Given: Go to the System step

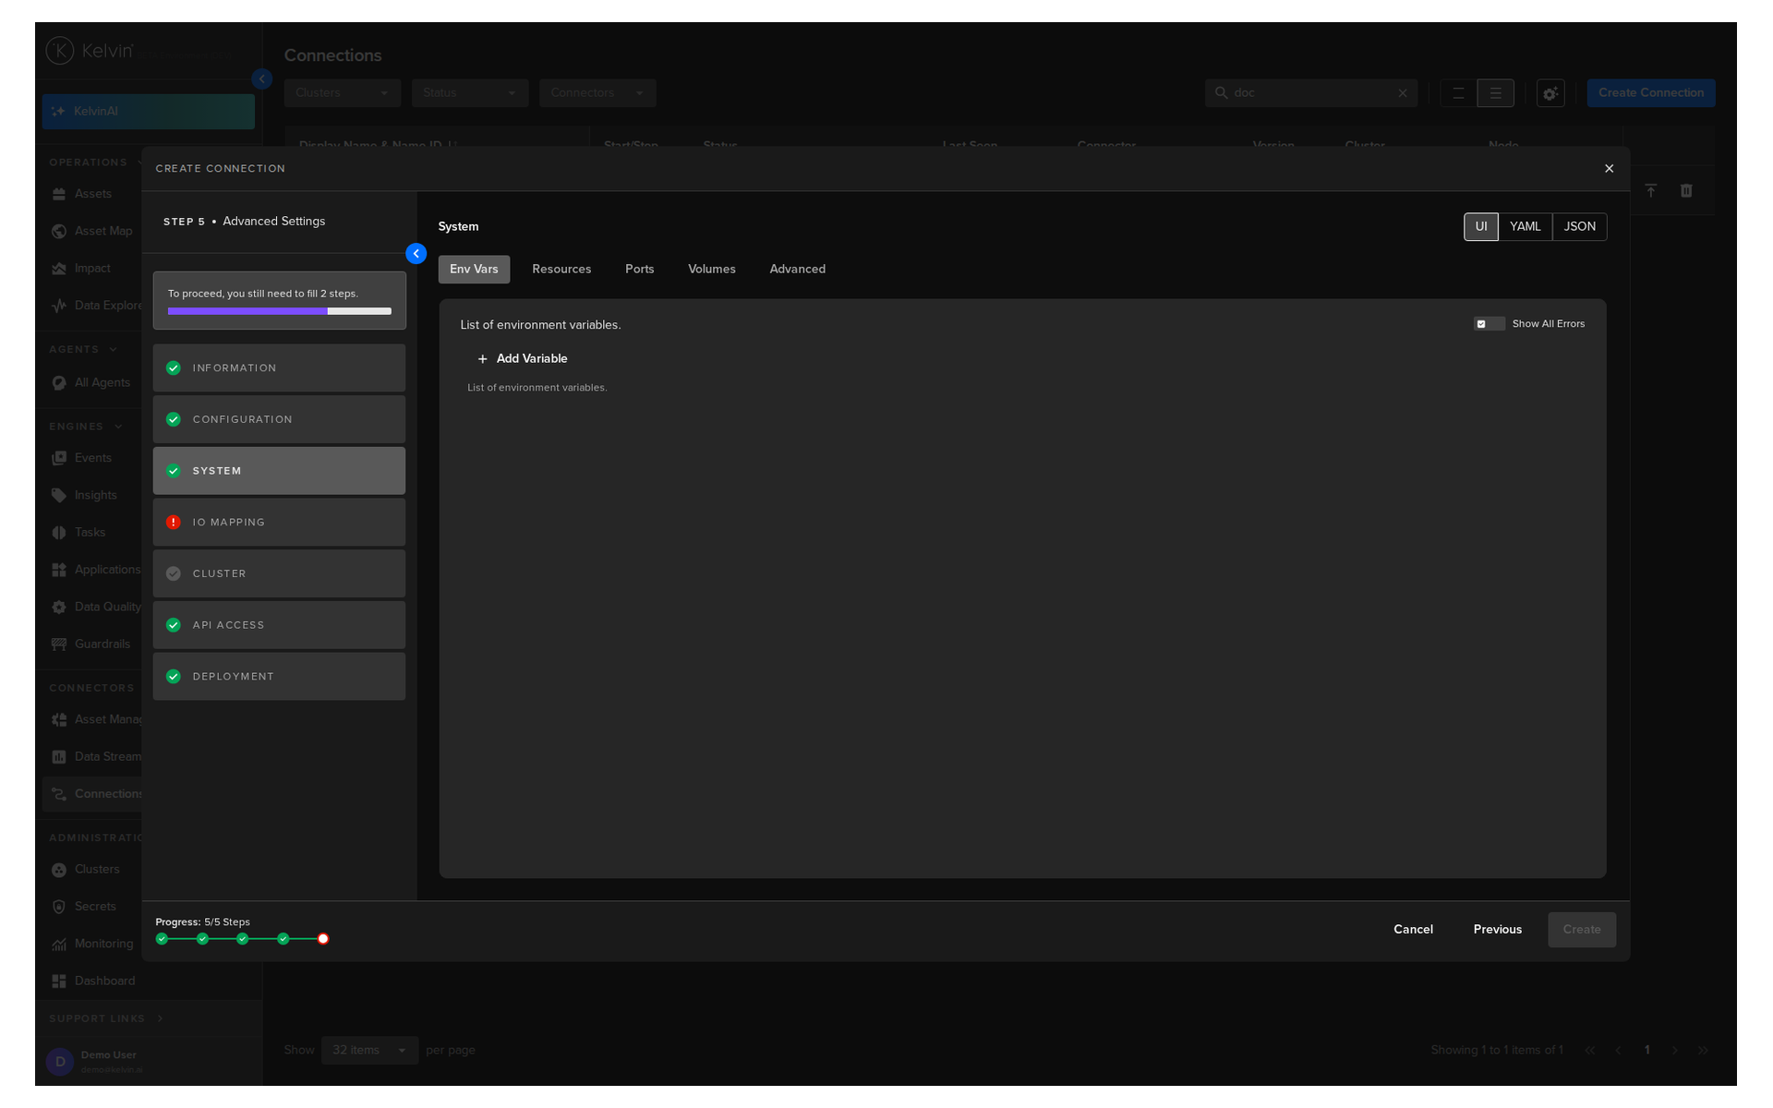Looking at the screenshot, I should (279, 471).
